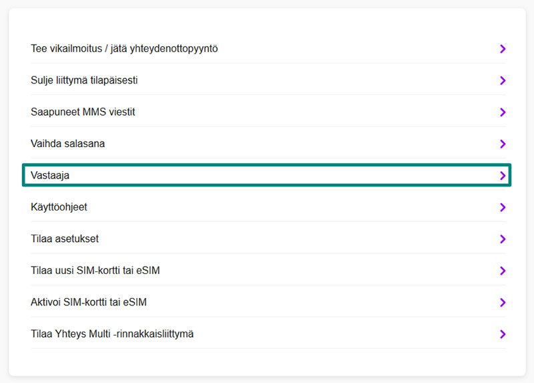Open Sulje liittymä tilapäisesti
Screen dimensions: 534x383
pyautogui.click(x=84, y=80)
